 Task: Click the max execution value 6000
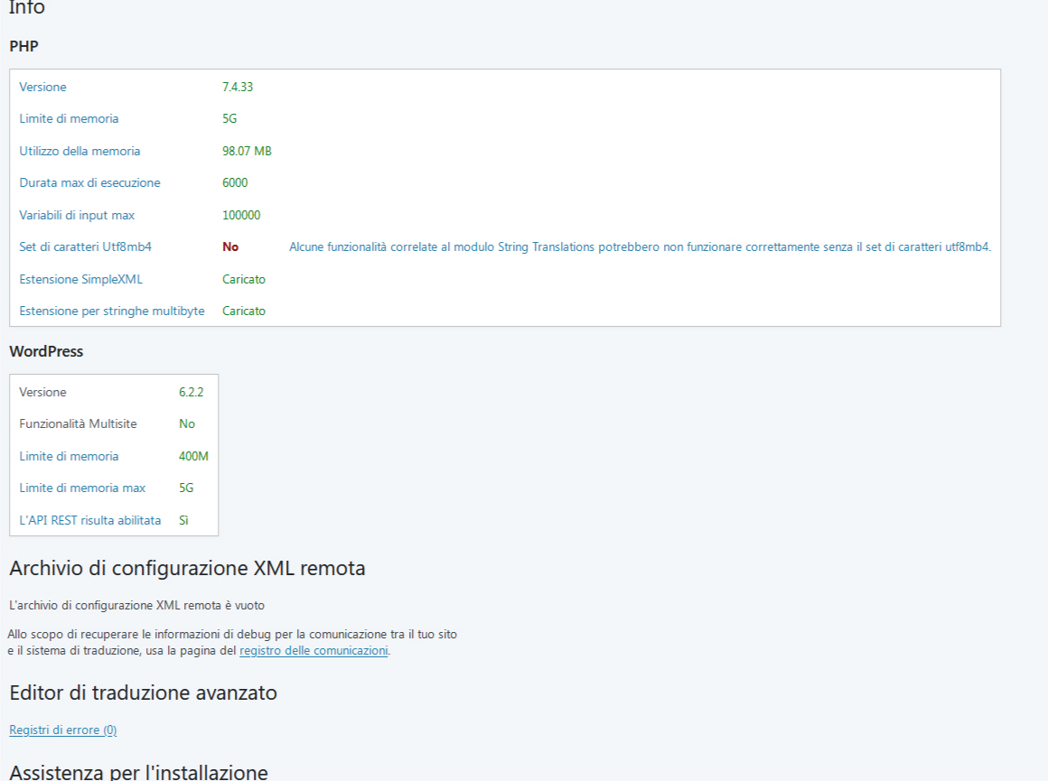point(235,182)
